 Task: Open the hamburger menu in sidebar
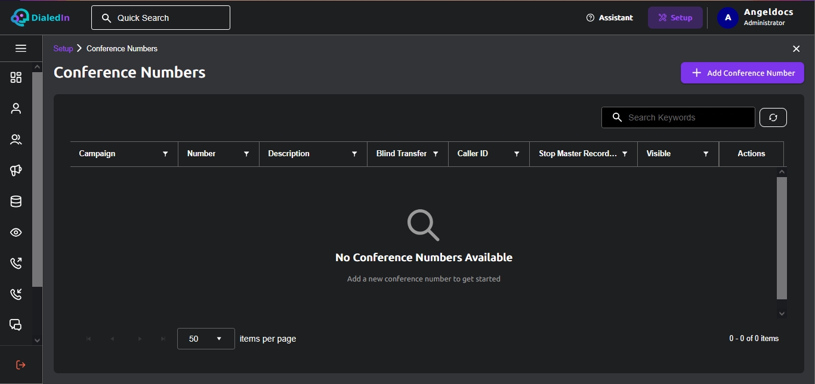21,48
